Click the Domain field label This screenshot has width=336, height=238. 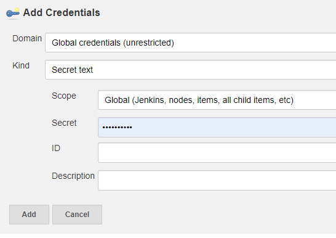pyautogui.click(x=27, y=38)
